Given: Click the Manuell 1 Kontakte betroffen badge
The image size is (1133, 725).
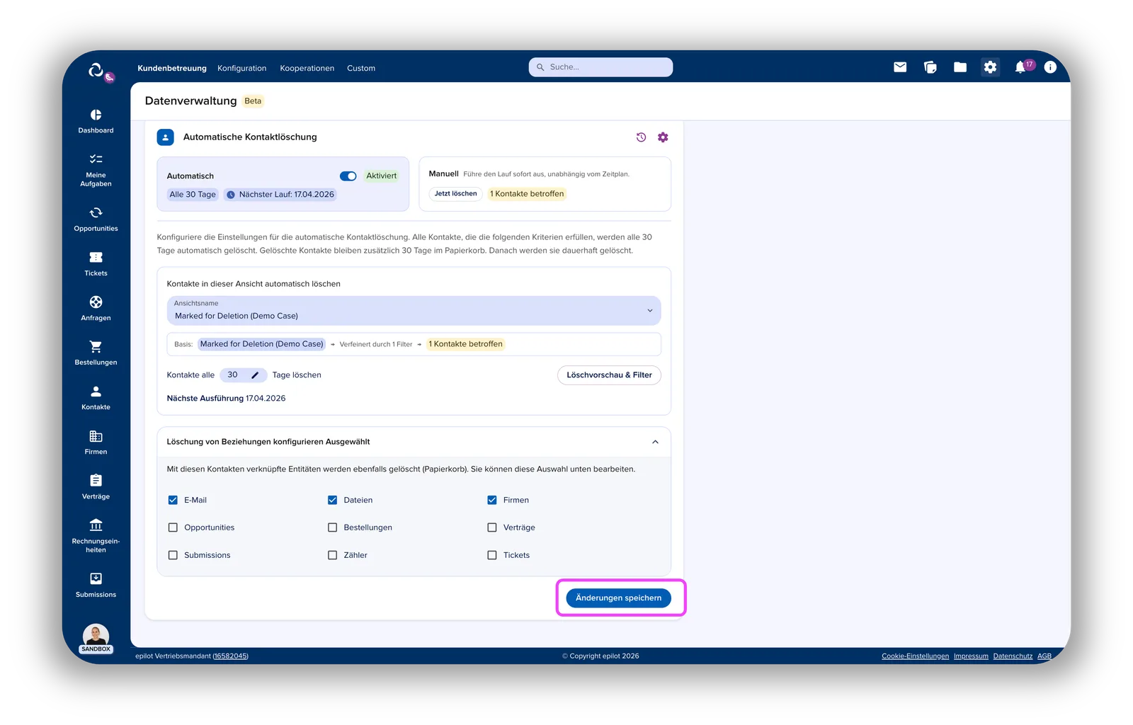Looking at the screenshot, I should 527,194.
